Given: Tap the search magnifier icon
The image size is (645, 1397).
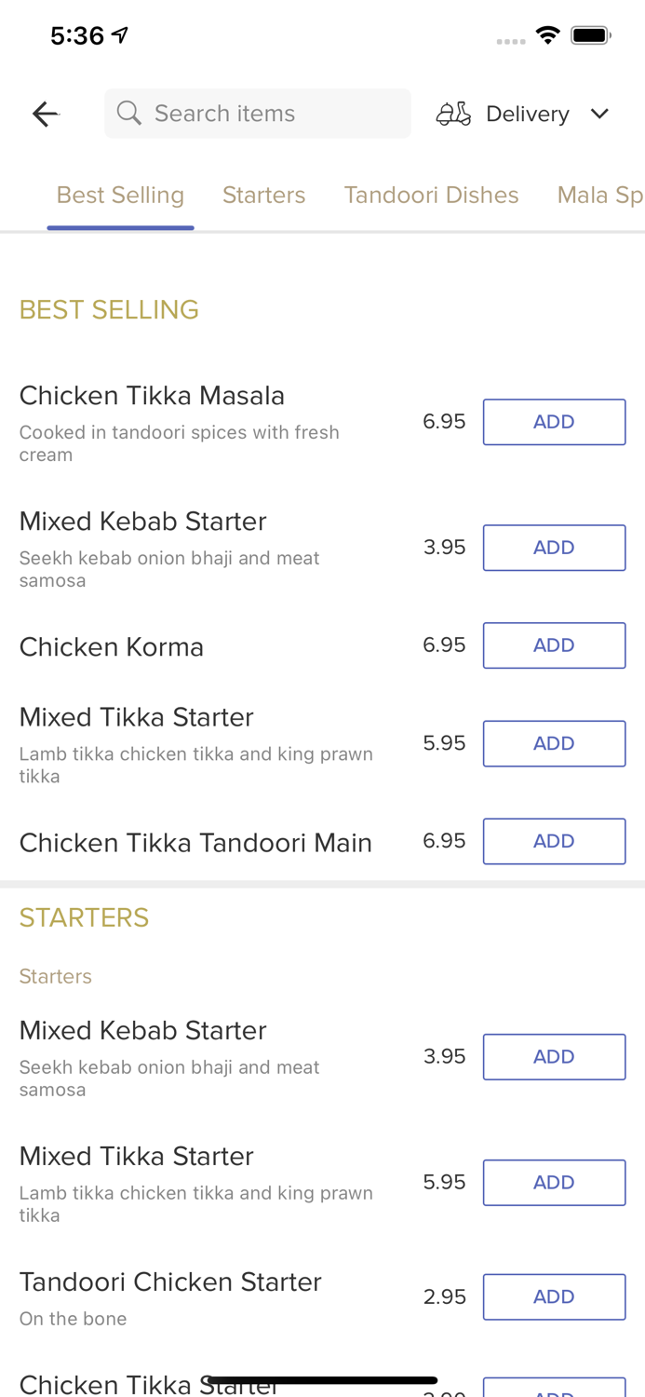Looking at the screenshot, I should (129, 113).
